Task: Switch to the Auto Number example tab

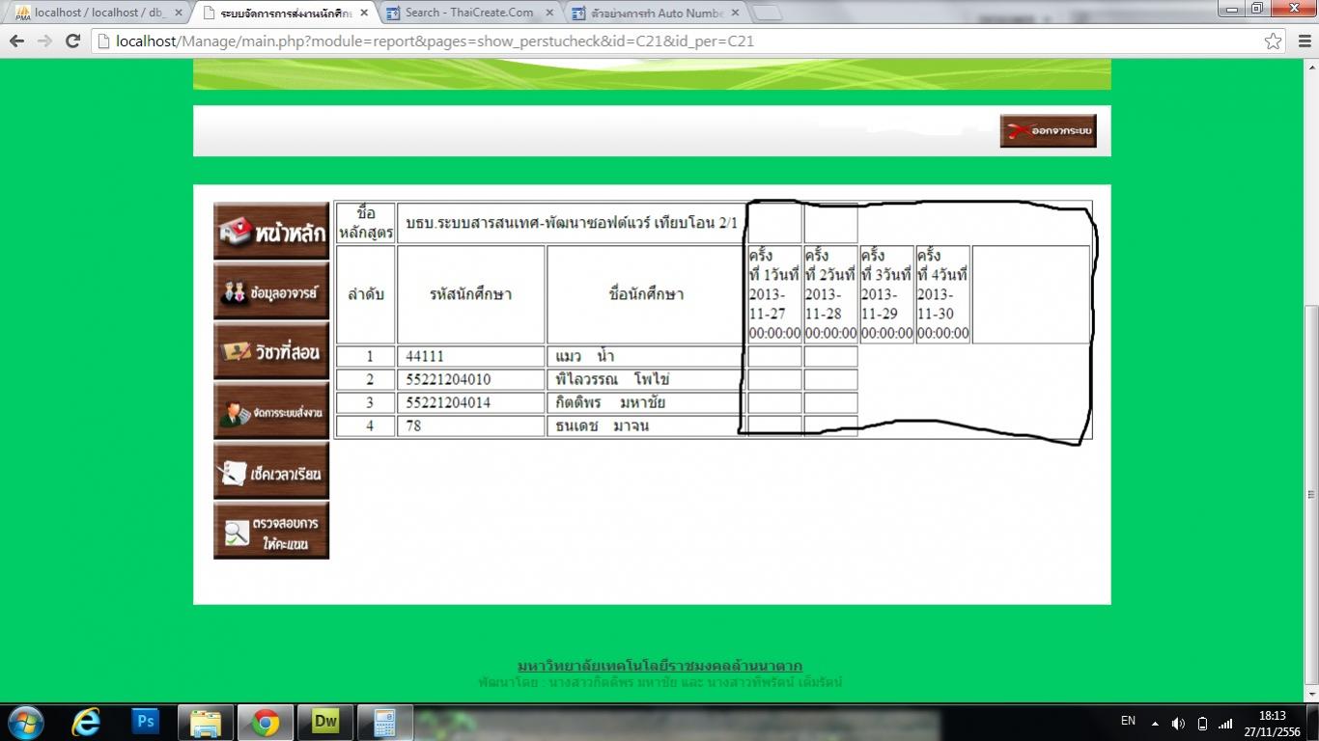Action: click(x=655, y=13)
